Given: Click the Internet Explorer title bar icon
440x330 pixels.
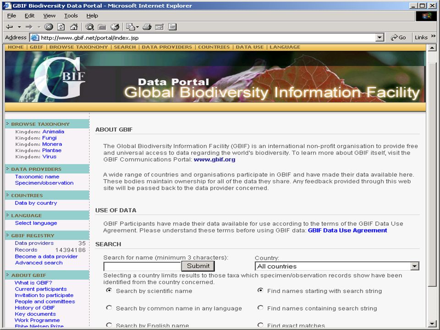Looking at the screenshot, I should point(7,5).
